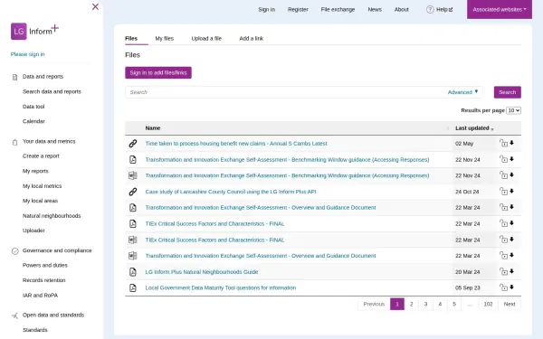This screenshot has width=543, height=339.
Task: Click PDF icon of Overview and Guidance Document
Action: click(133, 208)
